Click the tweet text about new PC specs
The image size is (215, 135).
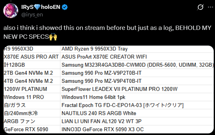pyautogui.click(x=99, y=29)
